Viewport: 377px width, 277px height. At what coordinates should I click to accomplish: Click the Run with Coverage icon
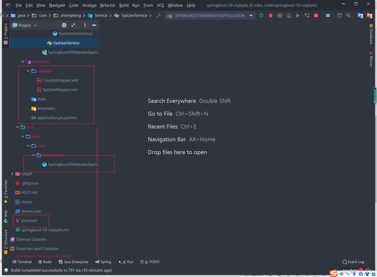[x=279, y=15]
